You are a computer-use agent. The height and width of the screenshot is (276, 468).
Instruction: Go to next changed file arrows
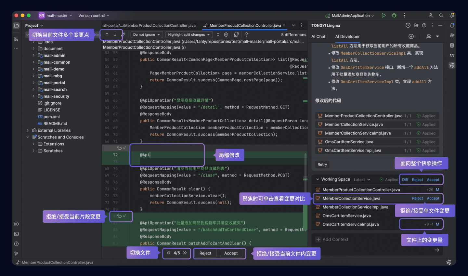pyautogui.click(x=185, y=253)
